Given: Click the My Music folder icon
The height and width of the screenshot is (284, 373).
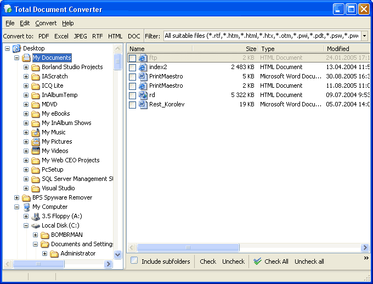Looking at the screenshot, I should tap(36, 132).
